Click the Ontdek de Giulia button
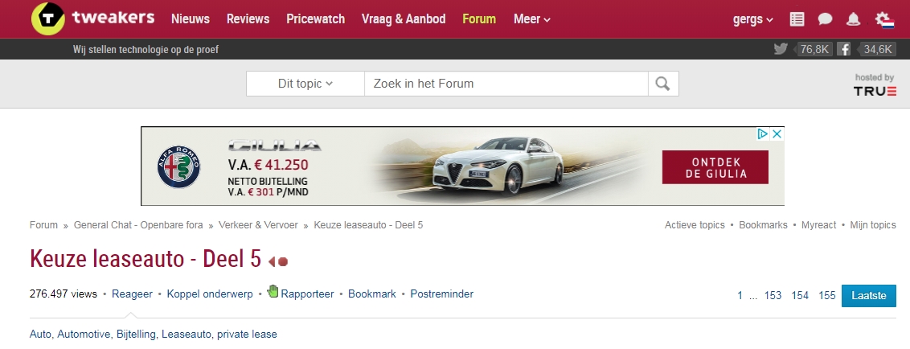 point(715,167)
